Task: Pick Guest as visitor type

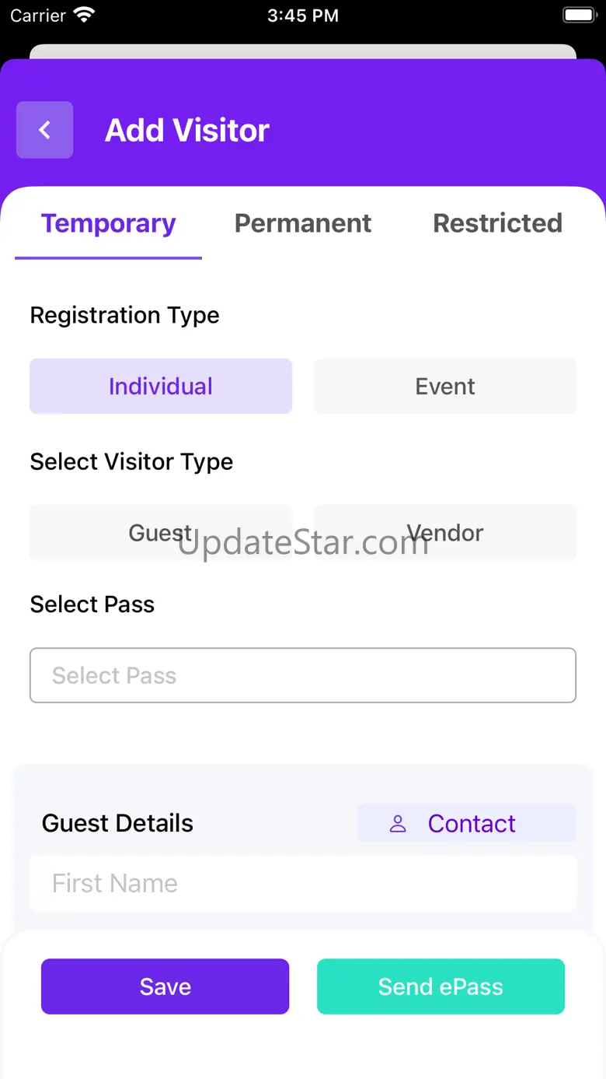Action: [161, 533]
